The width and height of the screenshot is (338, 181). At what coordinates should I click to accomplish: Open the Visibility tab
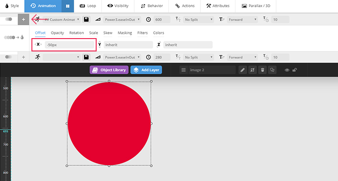(118, 6)
